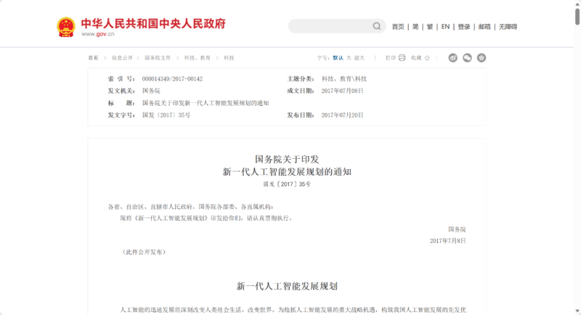
Task: Click the 收藏 bookmark label
Action: (416, 58)
